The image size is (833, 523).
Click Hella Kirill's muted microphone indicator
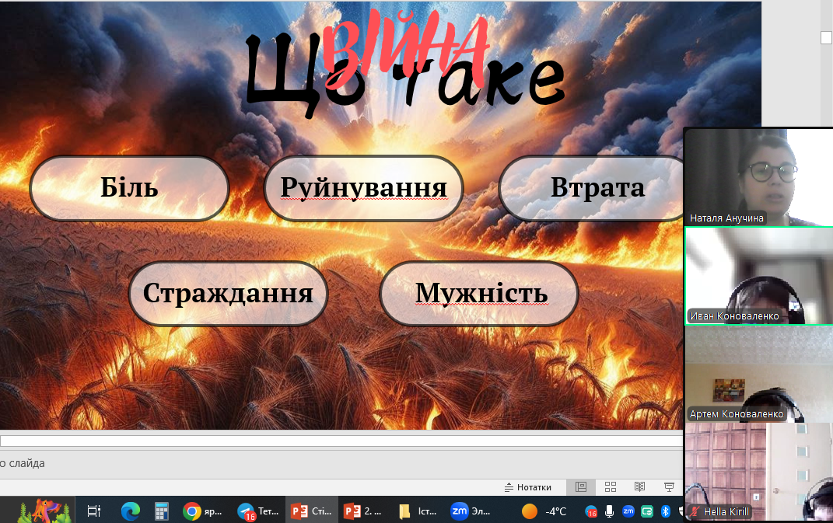coord(695,512)
